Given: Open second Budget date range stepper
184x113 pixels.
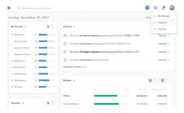Looking at the screenshot, I should pos(167,80).
